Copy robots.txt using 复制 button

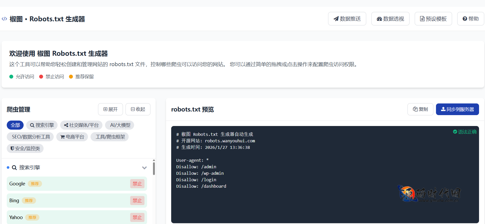420,109
